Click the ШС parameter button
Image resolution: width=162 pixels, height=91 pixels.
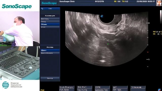click(120, 87)
